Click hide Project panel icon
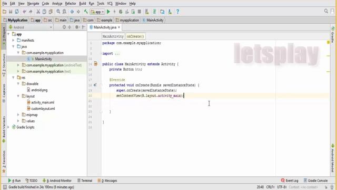This screenshot has width=337, height=190. click(84, 27)
